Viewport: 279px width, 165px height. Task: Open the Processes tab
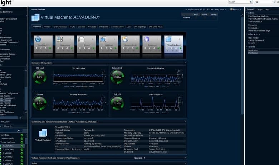pyautogui.click(x=92, y=27)
